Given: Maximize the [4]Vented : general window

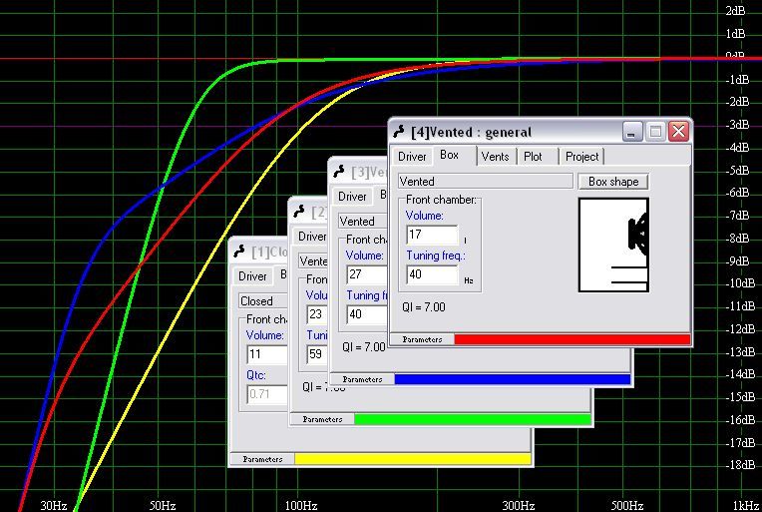Looking at the screenshot, I should click(655, 132).
